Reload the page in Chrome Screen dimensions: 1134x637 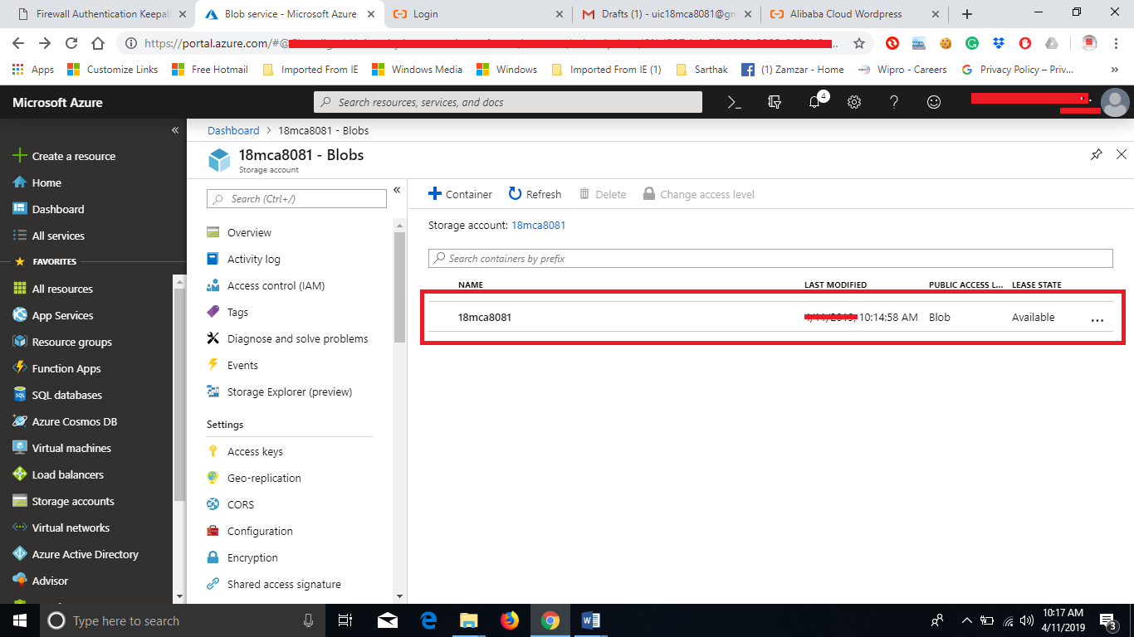[x=71, y=43]
